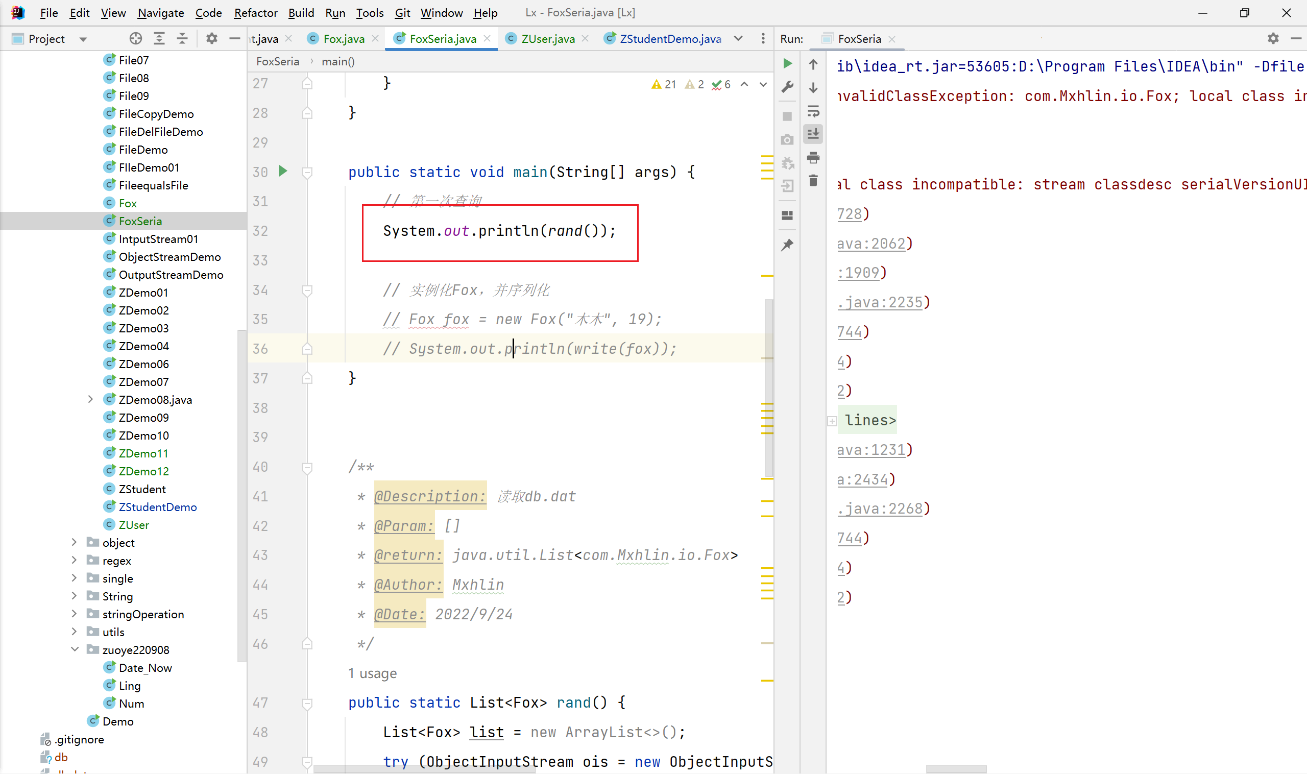Click the 1 usage link above rand()
The width and height of the screenshot is (1307, 774).
point(372,673)
